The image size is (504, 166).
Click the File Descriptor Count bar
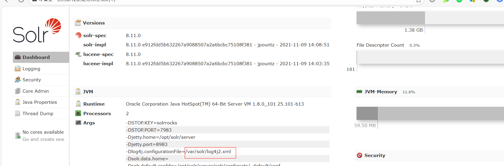pyautogui.click(x=430, y=57)
